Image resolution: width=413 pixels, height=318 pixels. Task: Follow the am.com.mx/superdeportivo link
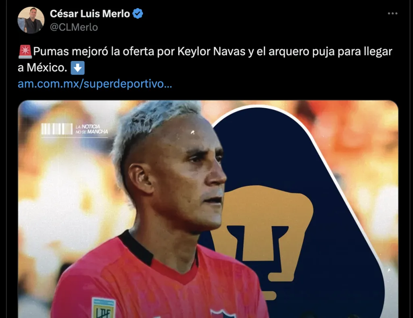click(x=95, y=84)
